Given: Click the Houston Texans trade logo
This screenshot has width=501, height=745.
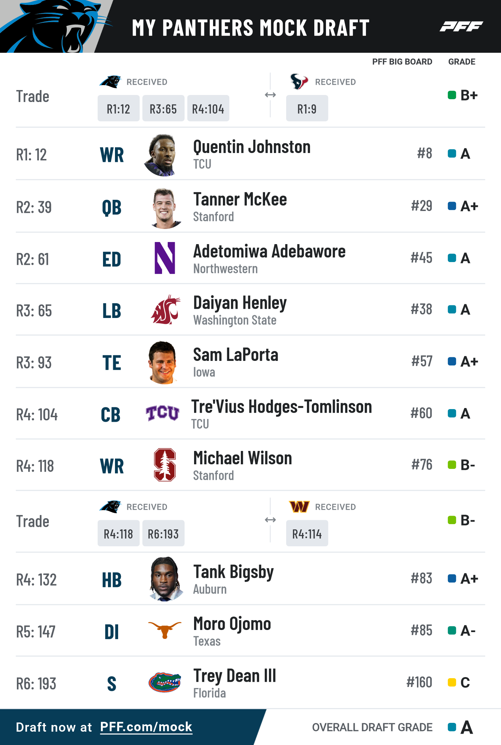Looking at the screenshot, I should [299, 81].
